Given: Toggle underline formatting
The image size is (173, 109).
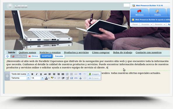Looking at the screenshot, I should coord(41,74).
